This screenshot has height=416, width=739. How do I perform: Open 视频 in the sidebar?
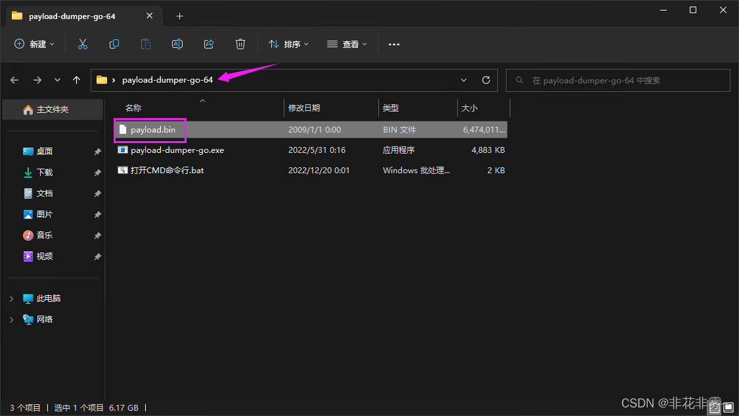45,257
